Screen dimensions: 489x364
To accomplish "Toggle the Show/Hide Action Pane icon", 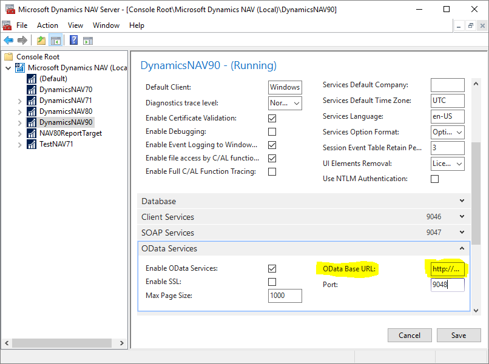I will [x=88, y=41].
